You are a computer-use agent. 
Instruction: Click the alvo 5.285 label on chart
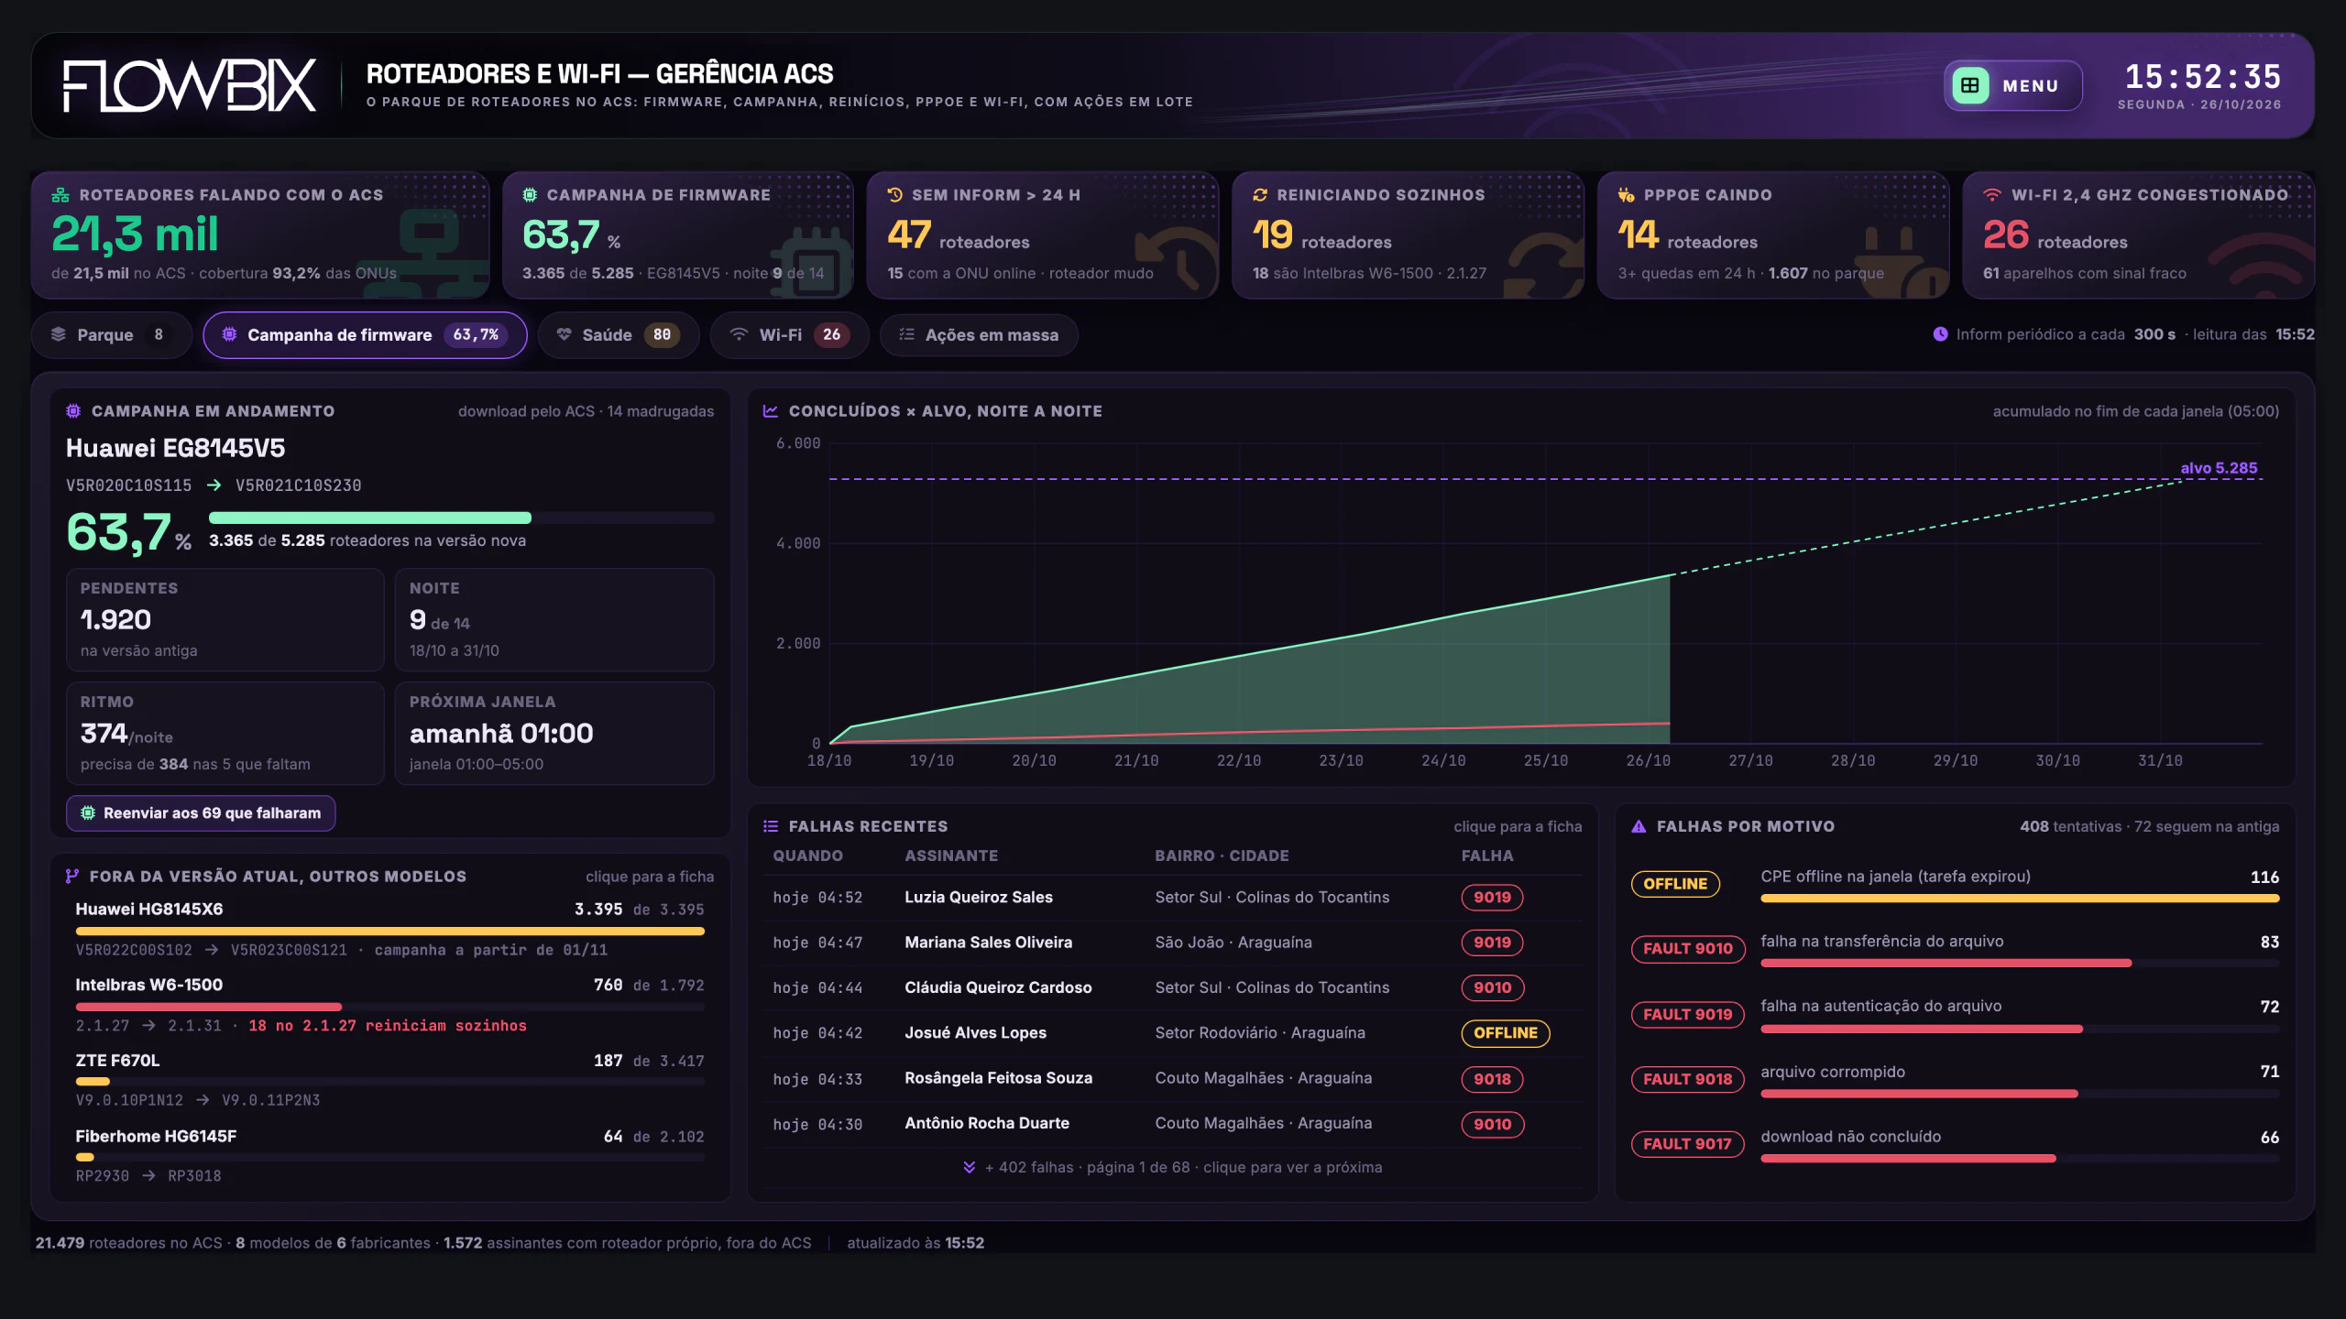(x=2219, y=468)
